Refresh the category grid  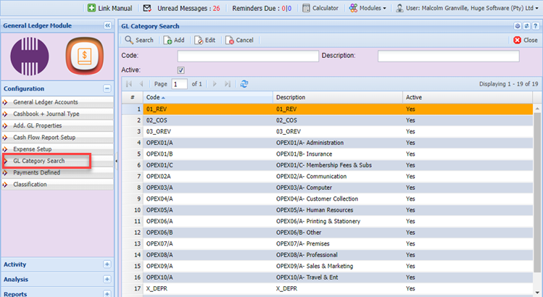pyautogui.click(x=244, y=84)
